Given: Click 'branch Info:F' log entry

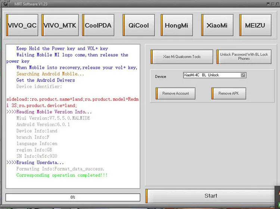Looking at the screenshot, I should (33, 137).
